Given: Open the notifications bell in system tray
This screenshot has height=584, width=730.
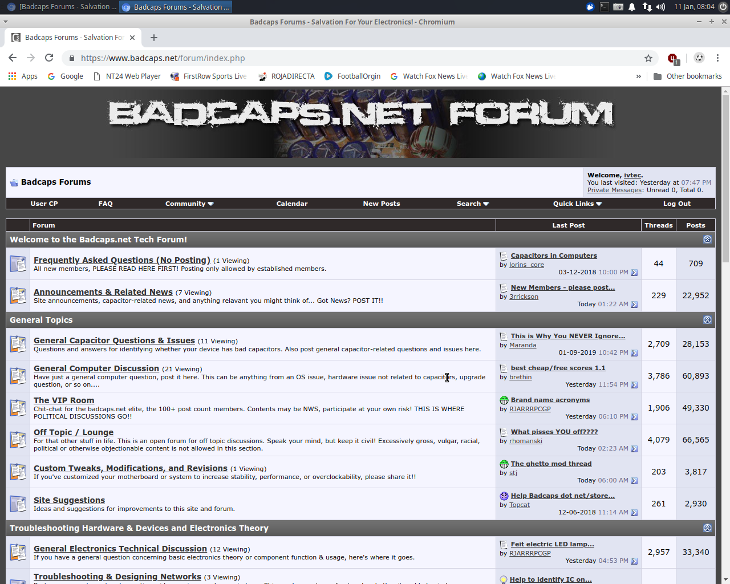Looking at the screenshot, I should point(632,7).
